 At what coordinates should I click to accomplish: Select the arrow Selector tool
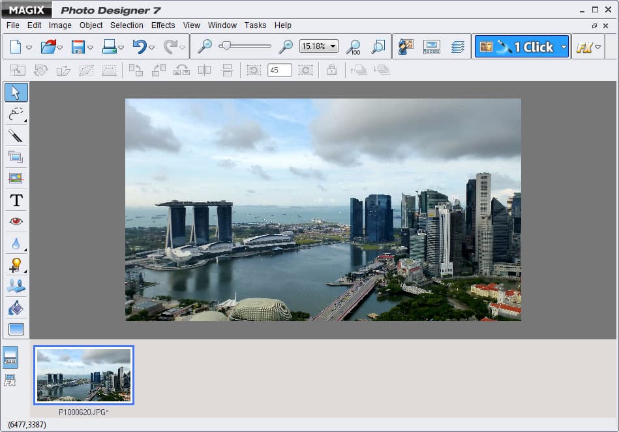pos(16,93)
